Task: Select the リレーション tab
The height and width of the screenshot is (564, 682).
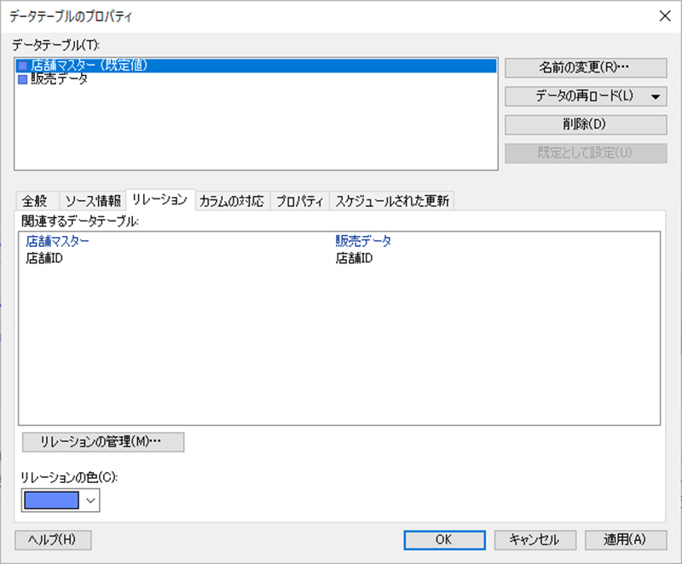Action: click(x=160, y=199)
